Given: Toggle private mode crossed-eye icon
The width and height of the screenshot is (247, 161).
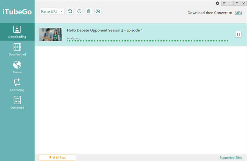Looking at the screenshot, I should pos(98,11).
